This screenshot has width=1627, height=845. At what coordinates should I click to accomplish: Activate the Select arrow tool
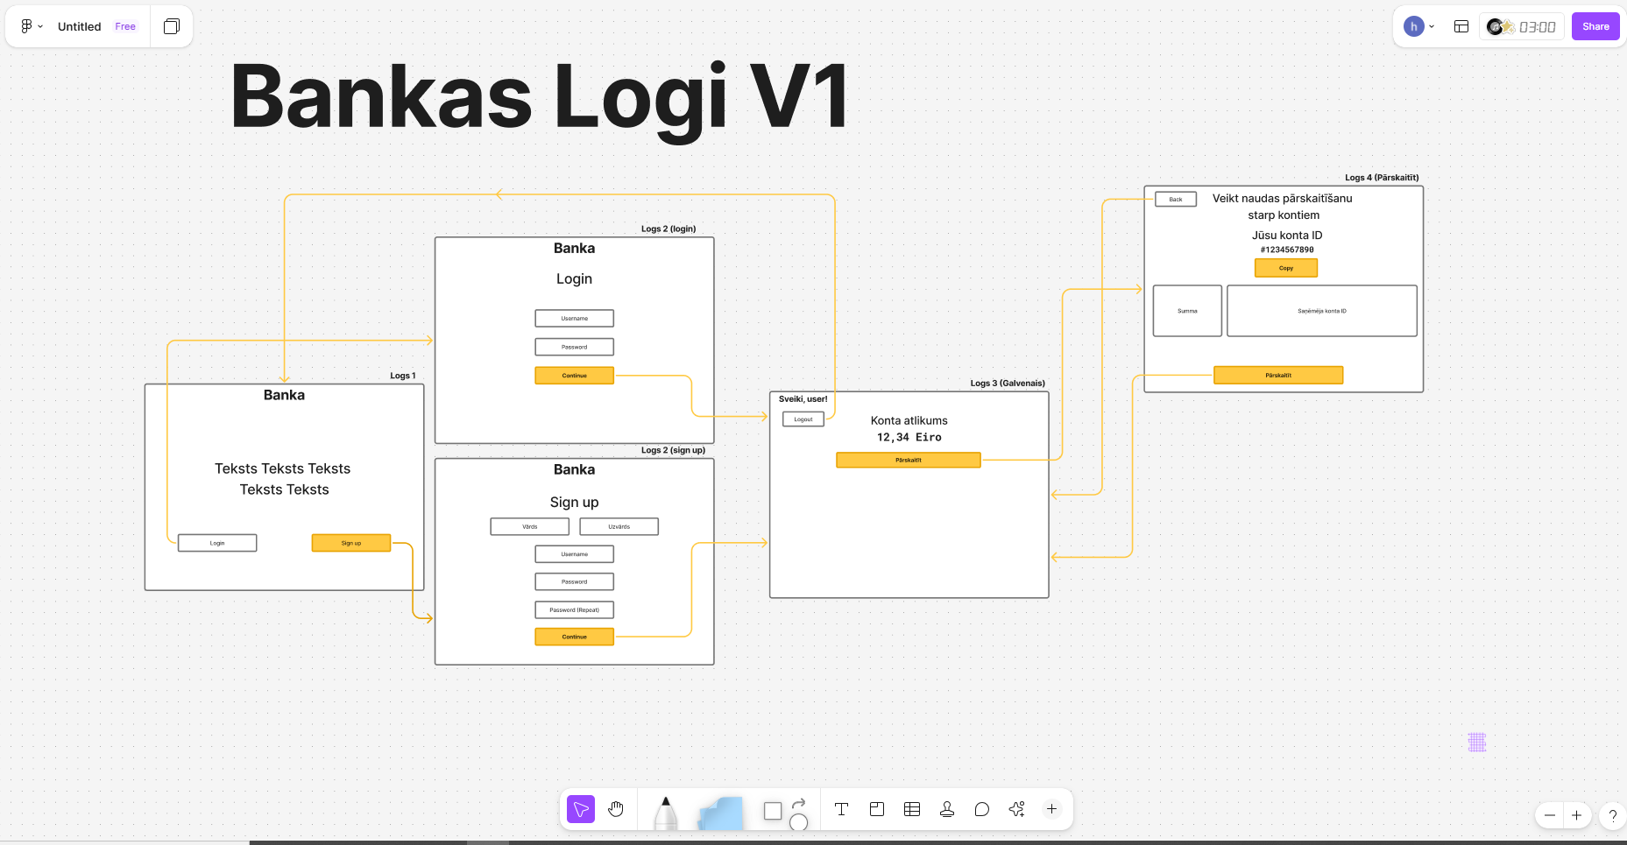point(581,809)
